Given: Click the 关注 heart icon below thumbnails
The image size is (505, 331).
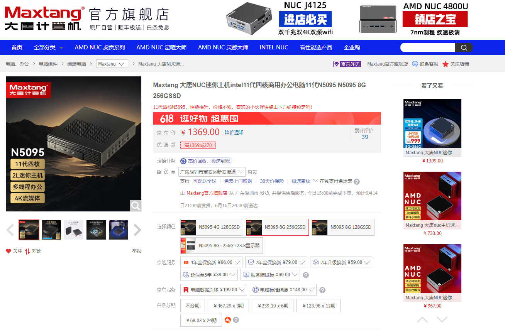Looking at the screenshot, I should (x=8, y=251).
